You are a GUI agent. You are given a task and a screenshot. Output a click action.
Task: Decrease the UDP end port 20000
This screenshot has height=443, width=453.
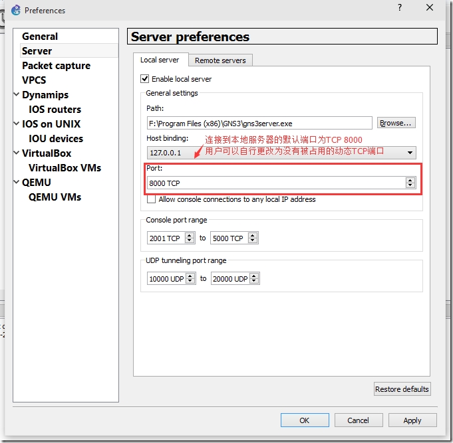pos(254,281)
